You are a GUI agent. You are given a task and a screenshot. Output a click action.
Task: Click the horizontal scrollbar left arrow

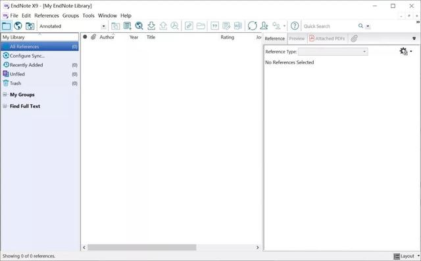(84, 247)
